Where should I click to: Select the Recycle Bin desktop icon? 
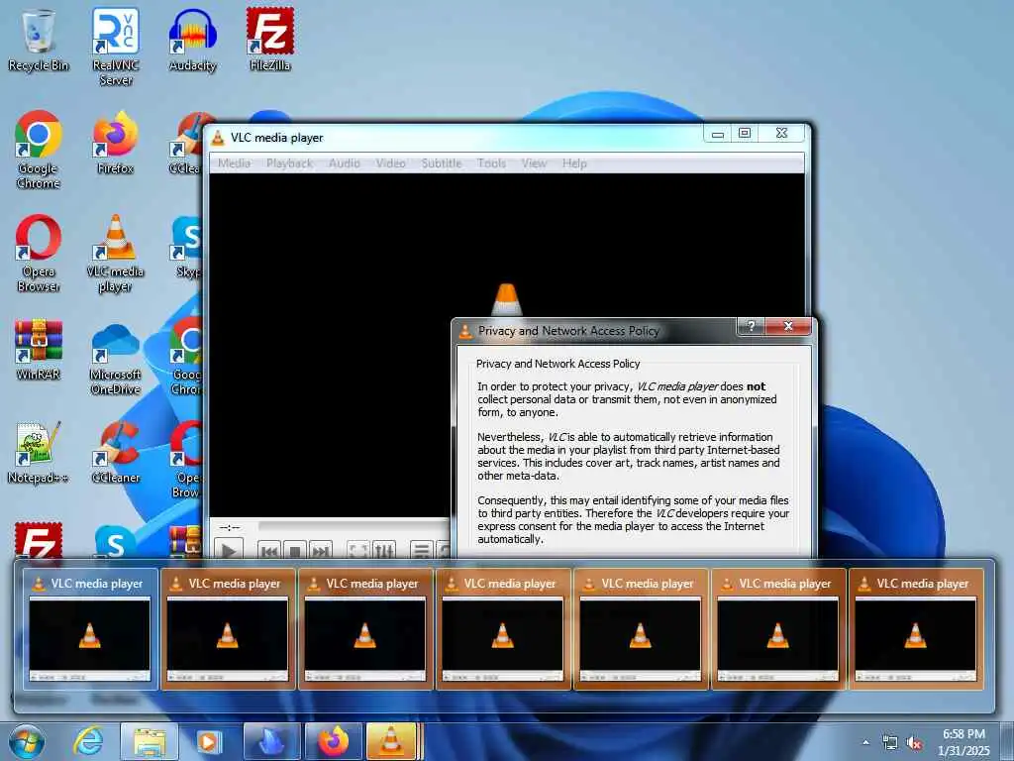[39, 41]
